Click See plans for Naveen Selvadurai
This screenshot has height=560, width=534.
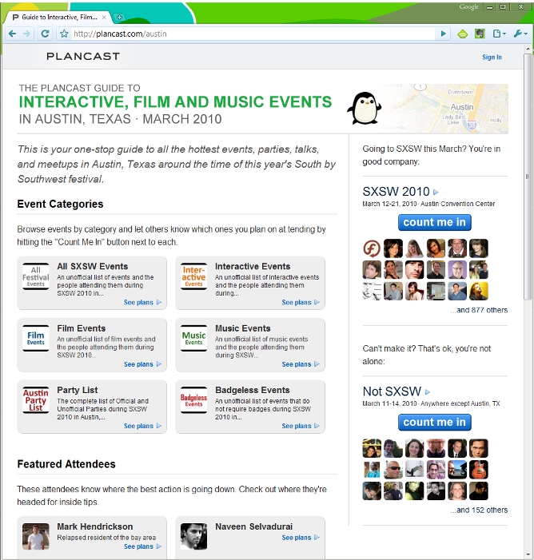coord(301,538)
